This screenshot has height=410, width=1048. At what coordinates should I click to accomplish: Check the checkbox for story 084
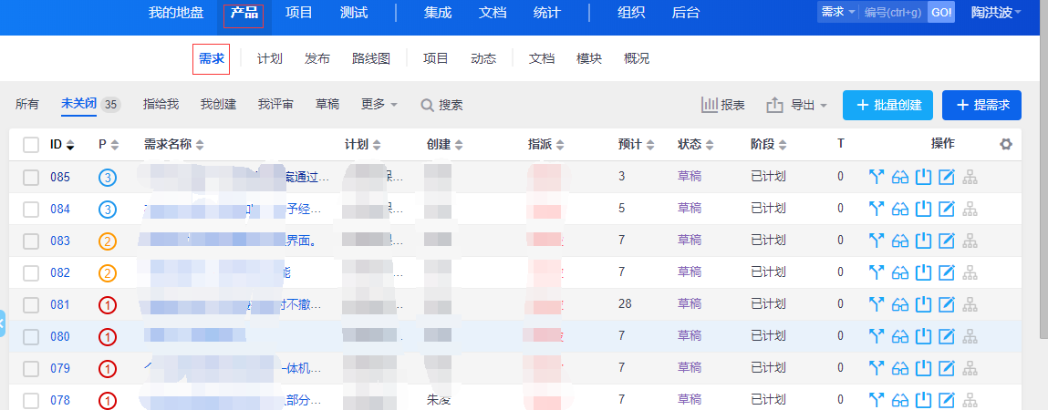click(31, 209)
